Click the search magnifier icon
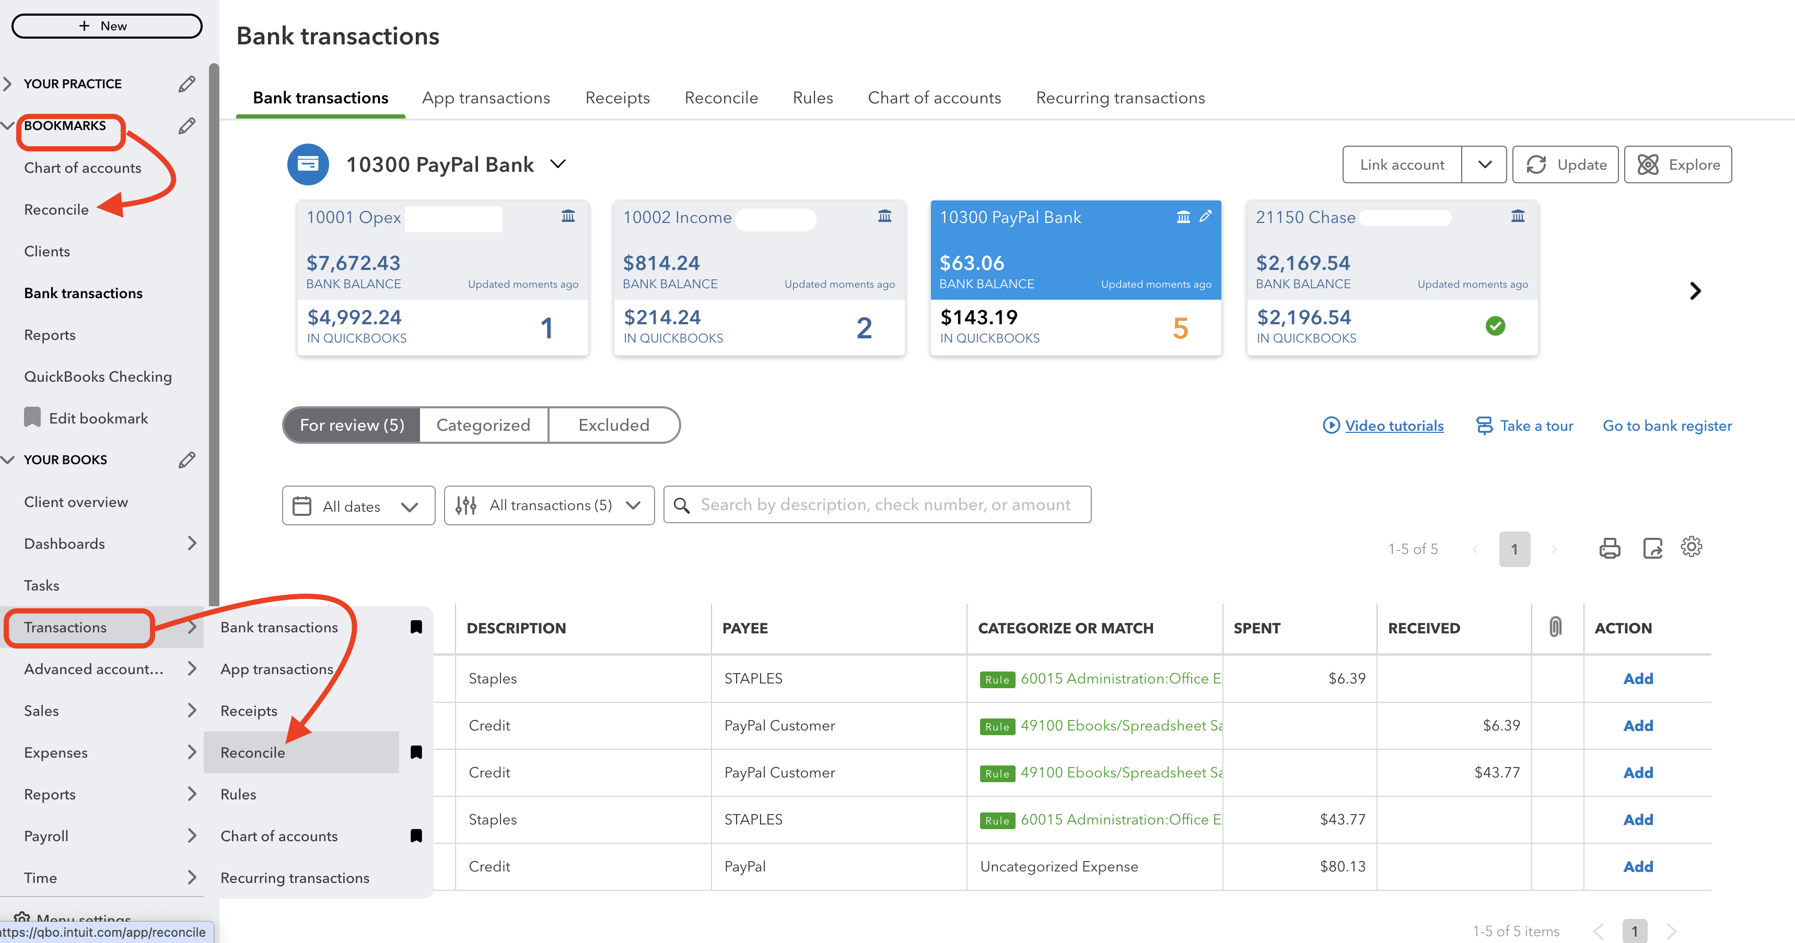 (682, 505)
